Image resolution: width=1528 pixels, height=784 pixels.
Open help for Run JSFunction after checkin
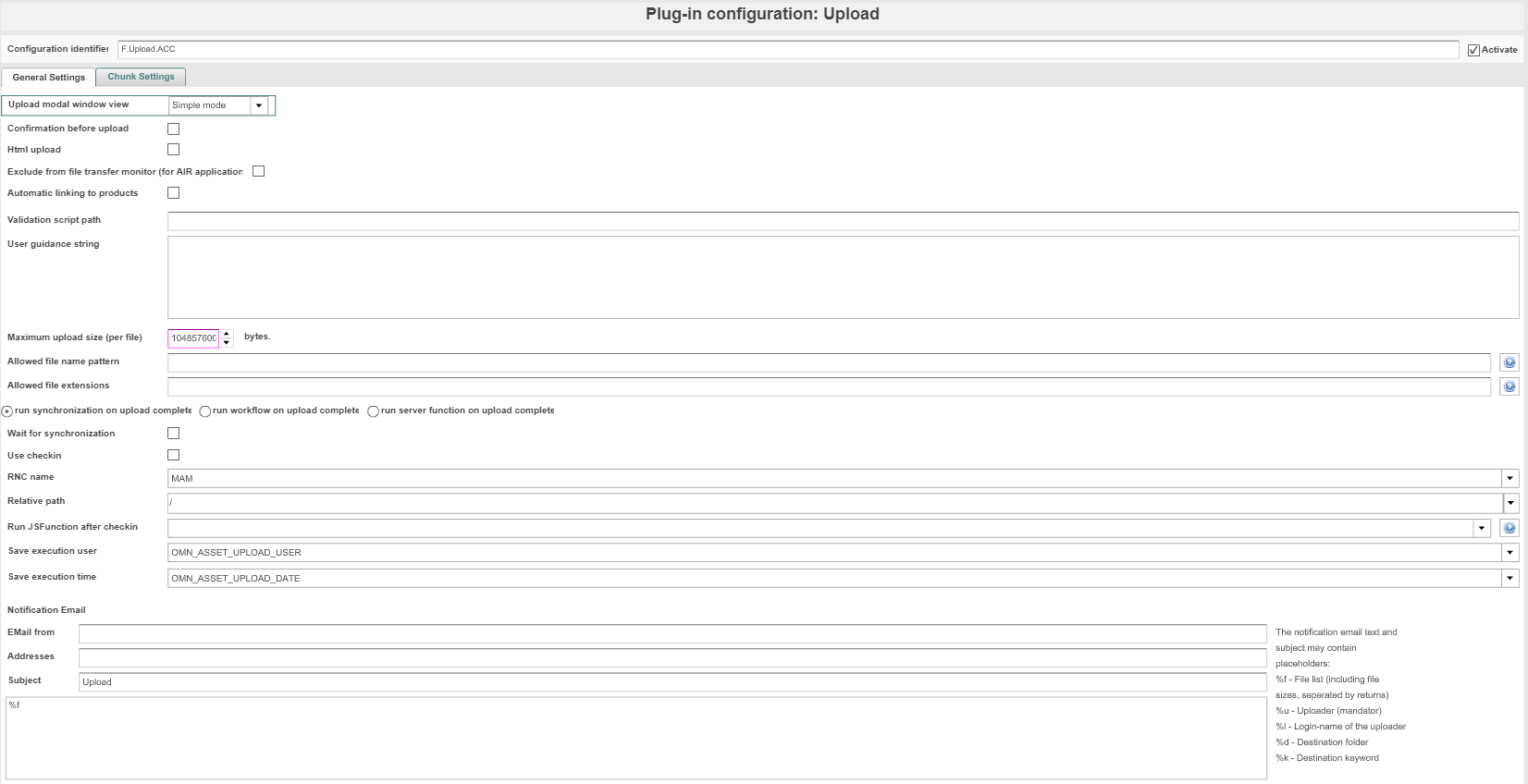(1510, 529)
